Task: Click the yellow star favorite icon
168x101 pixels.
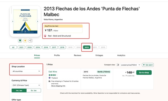Action: click(x=25, y=41)
